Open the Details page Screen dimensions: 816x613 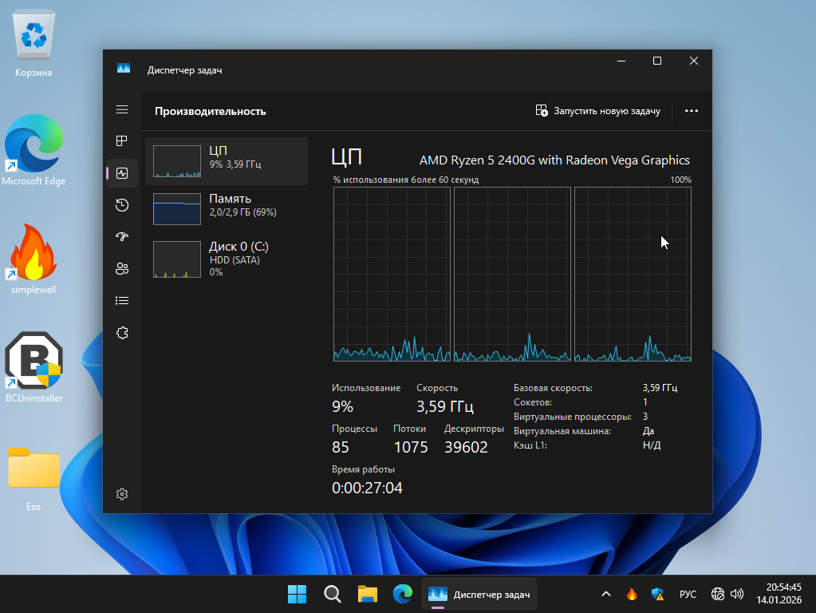[x=122, y=301]
